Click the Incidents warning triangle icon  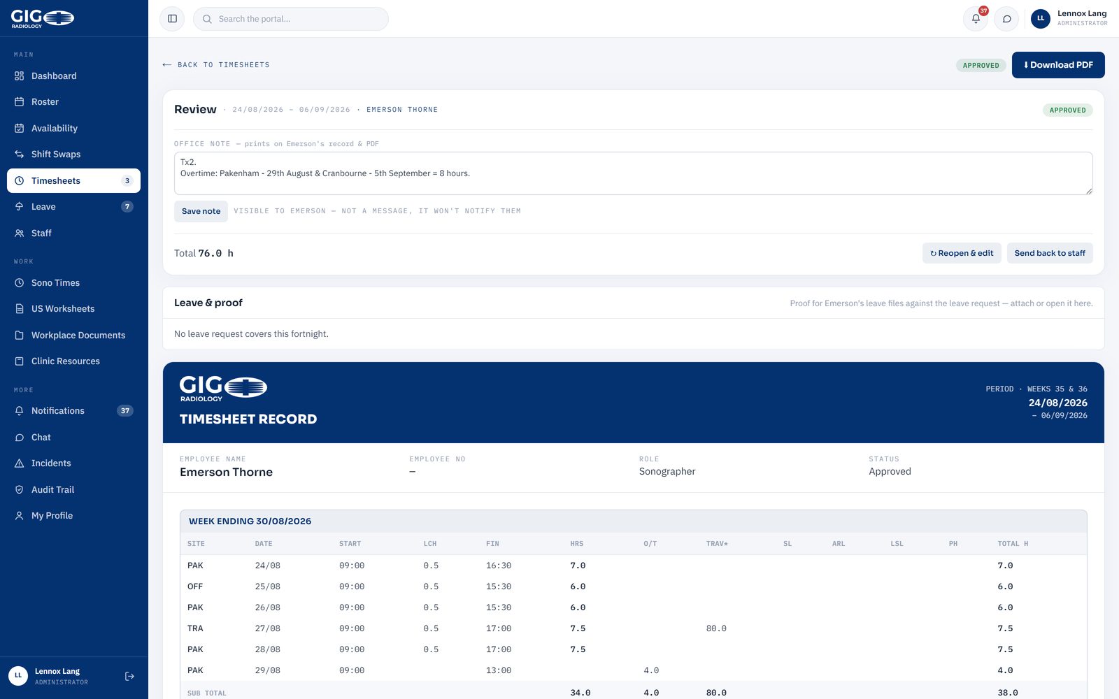coord(20,463)
